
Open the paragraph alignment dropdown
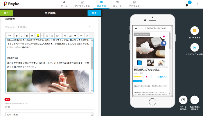(x=58, y=36)
